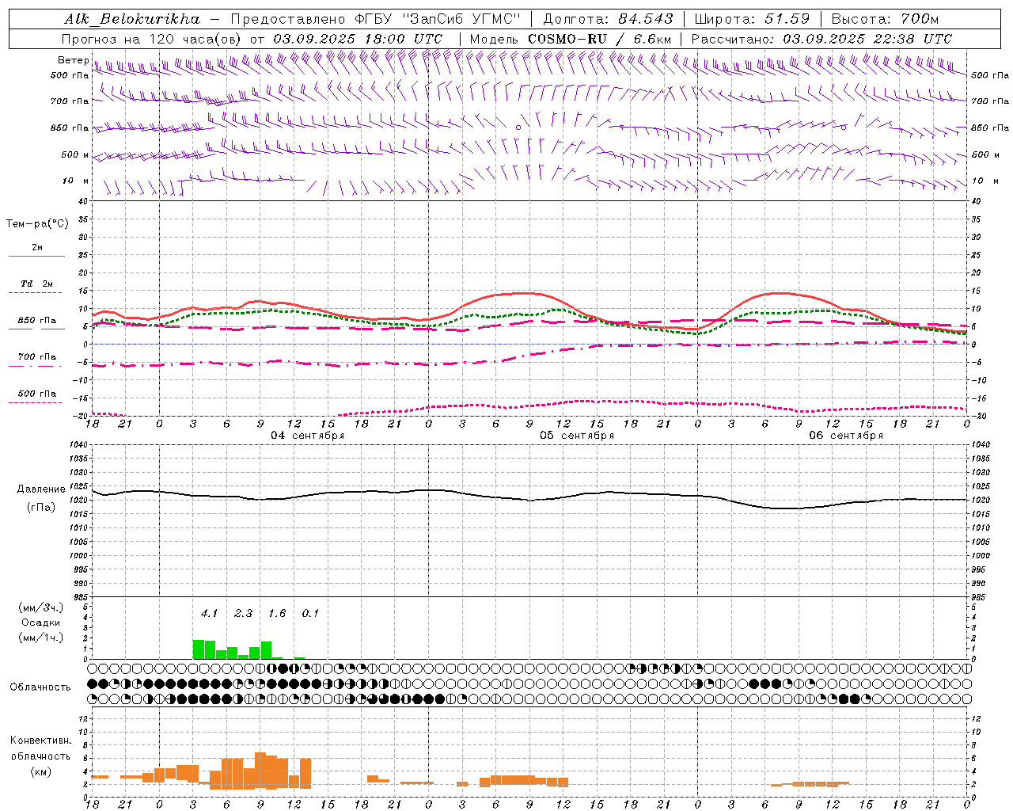Screen dimensions: 1013x811
Task: Click the dashed line sample under 'Td 2м' legend
Action: click(36, 293)
